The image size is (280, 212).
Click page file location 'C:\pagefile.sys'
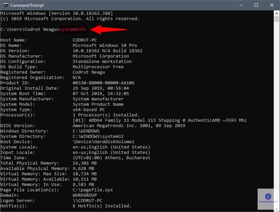(93, 190)
